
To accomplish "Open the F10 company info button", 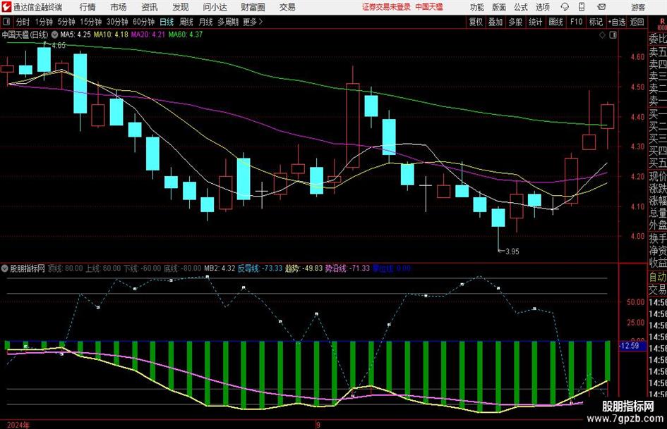I will (577, 22).
